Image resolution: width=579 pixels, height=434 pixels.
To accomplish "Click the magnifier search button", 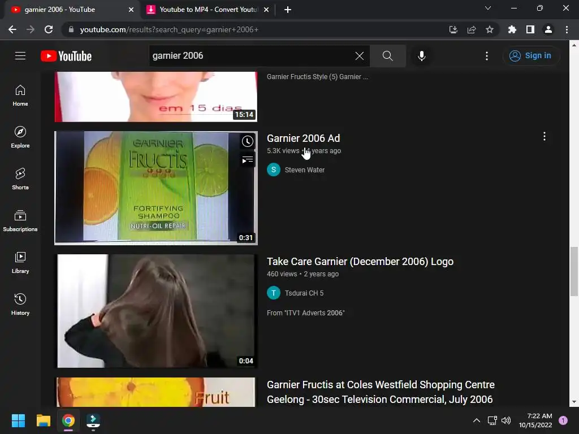I will 387,56.
